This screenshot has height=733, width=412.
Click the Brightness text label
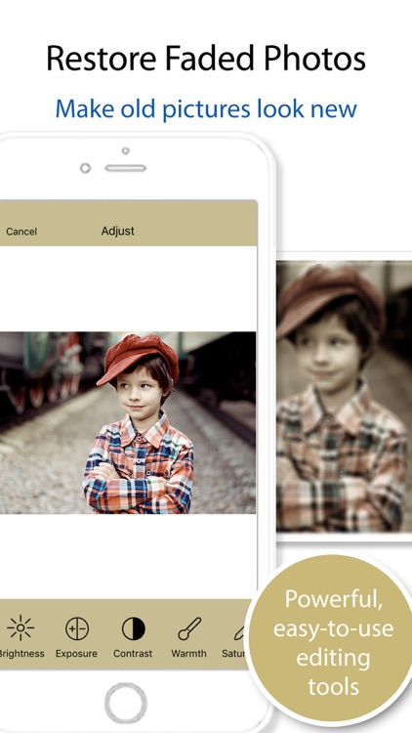pyautogui.click(x=21, y=654)
